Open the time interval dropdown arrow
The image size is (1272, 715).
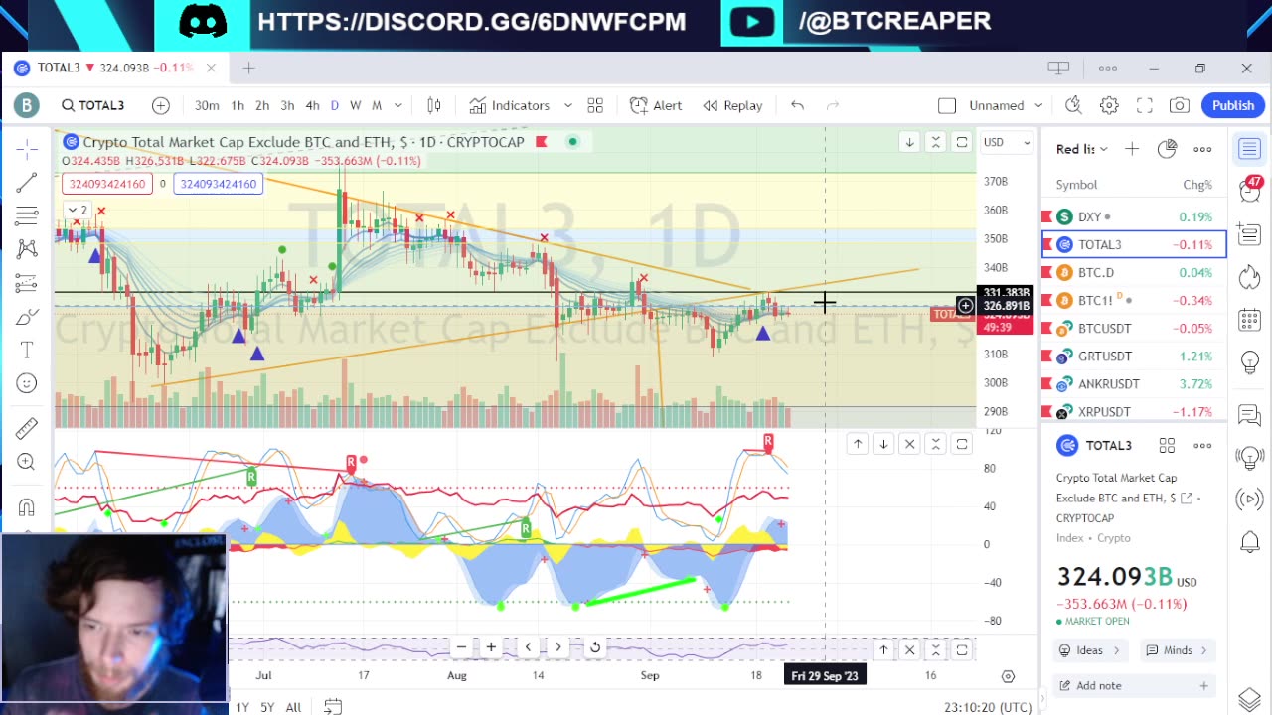click(398, 105)
